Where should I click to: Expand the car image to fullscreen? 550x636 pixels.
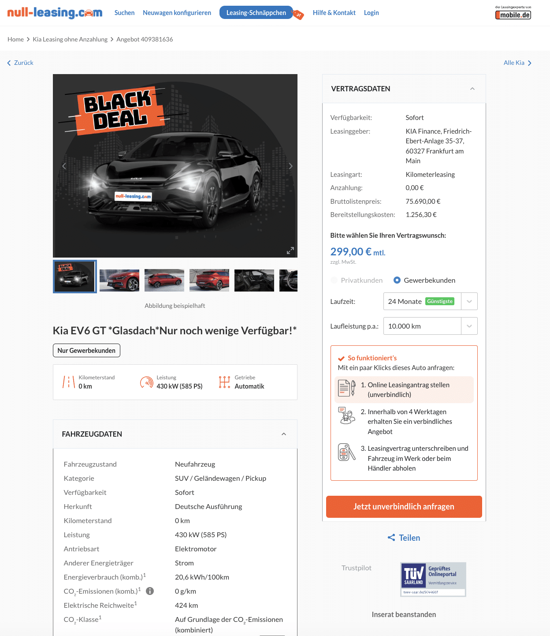point(290,251)
